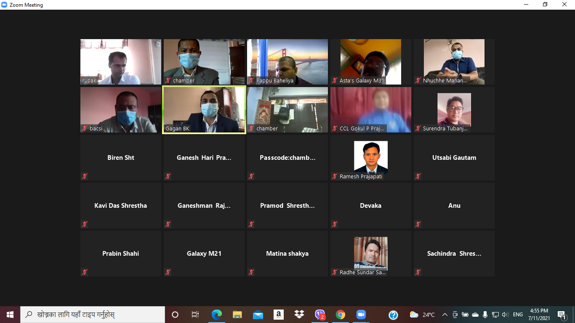The width and height of the screenshot is (575, 323).
Task: Click the muted mic icon on Biren Sht tile
Action: click(x=85, y=177)
